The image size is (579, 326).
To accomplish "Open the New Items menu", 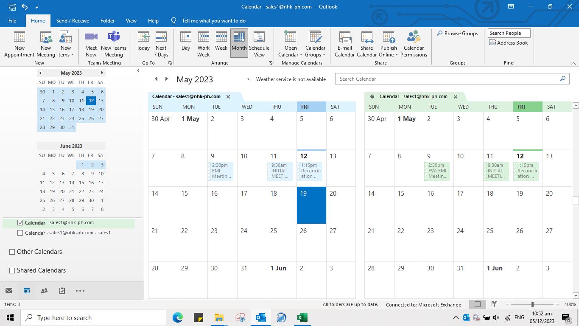I will point(66,44).
